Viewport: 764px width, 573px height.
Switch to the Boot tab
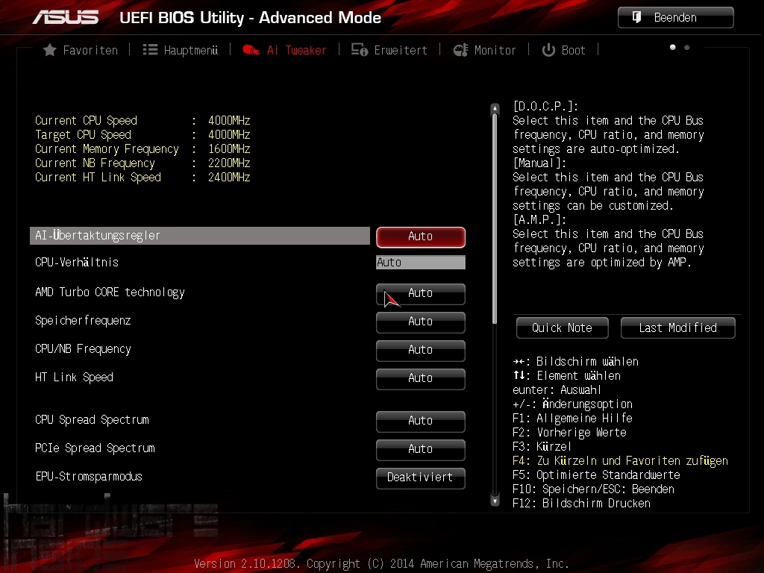point(564,50)
